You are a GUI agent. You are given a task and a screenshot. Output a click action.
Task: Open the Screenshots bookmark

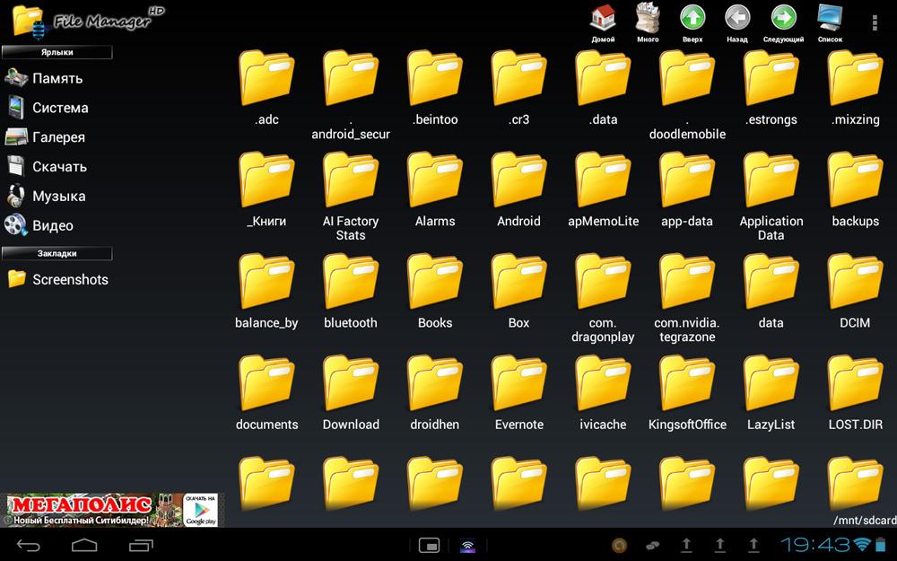click(x=69, y=279)
